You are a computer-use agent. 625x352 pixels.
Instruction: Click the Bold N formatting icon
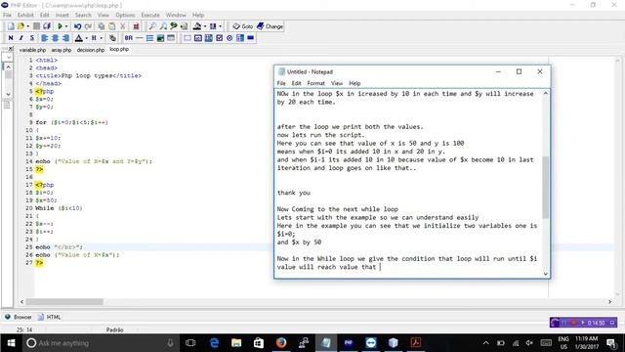click(x=11, y=38)
